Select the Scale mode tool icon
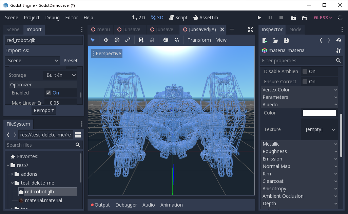 click(128, 40)
